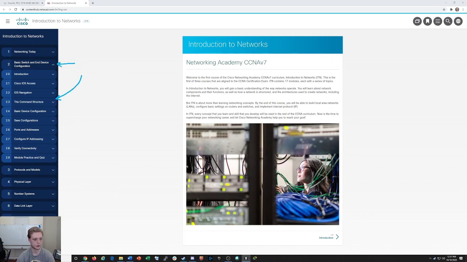Expand the 2.1 Cisco IOS Access chevron
This screenshot has height=262, width=467.
pos(53,83)
